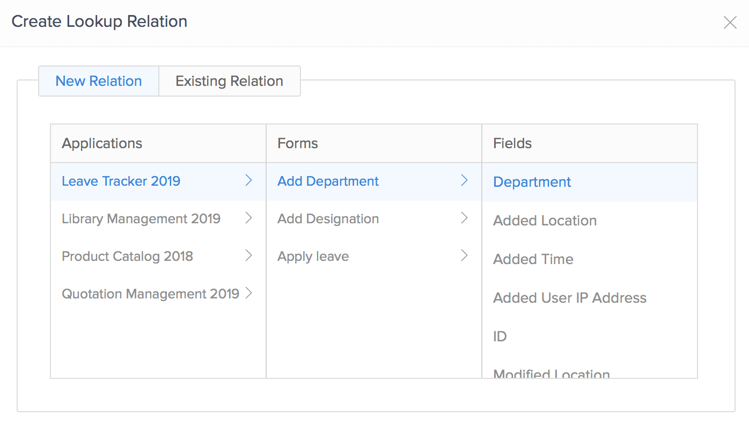Screen dimensions: 749x424
Task: Choose the Added Location field
Action: [545, 221]
